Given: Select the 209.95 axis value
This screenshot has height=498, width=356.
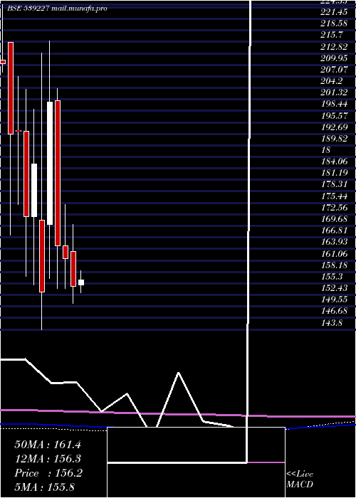Looking at the screenshot, I should pyautogui.click(x=334, y=58).
